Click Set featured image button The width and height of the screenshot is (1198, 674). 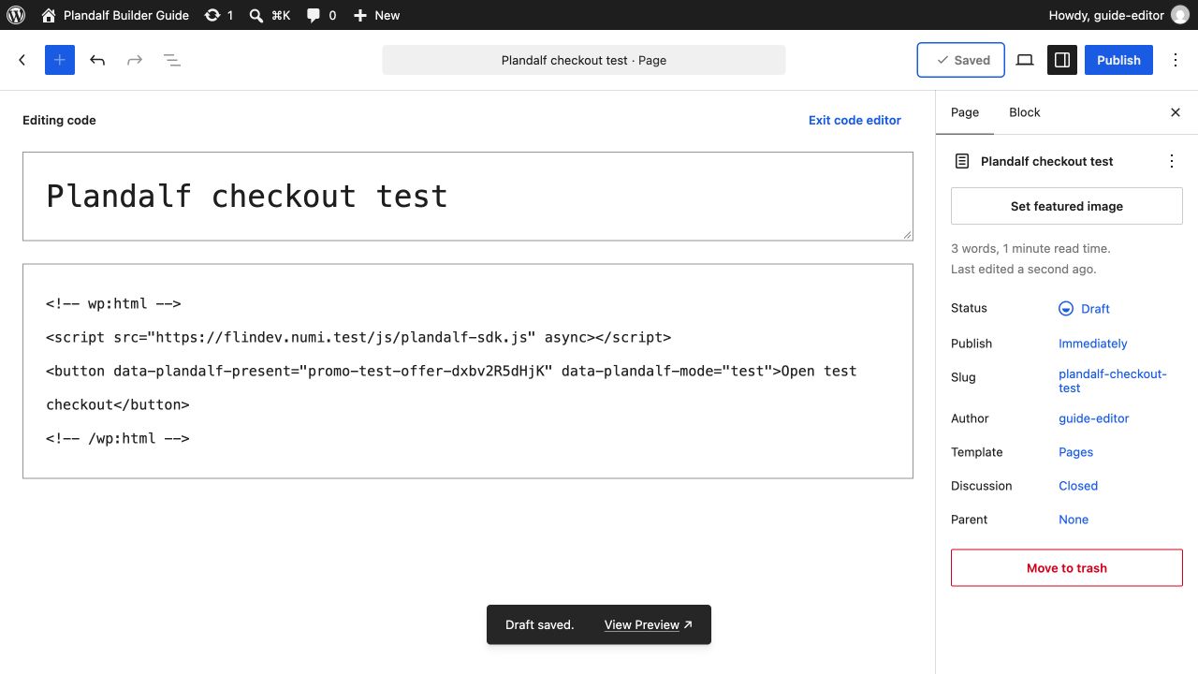[x=1067, y=206]
